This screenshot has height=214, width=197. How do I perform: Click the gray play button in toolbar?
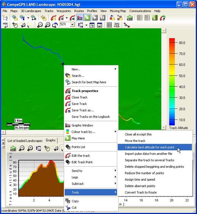click(95, 18)
